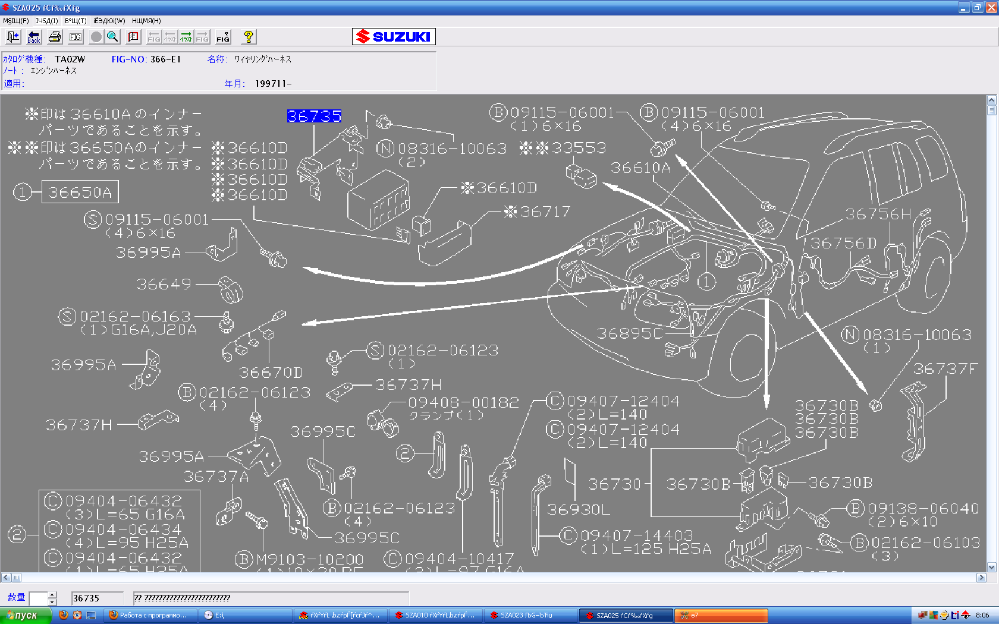Click the green next illustration arrow
Screen dimensions: 999x624
click(x=186, y=37)
